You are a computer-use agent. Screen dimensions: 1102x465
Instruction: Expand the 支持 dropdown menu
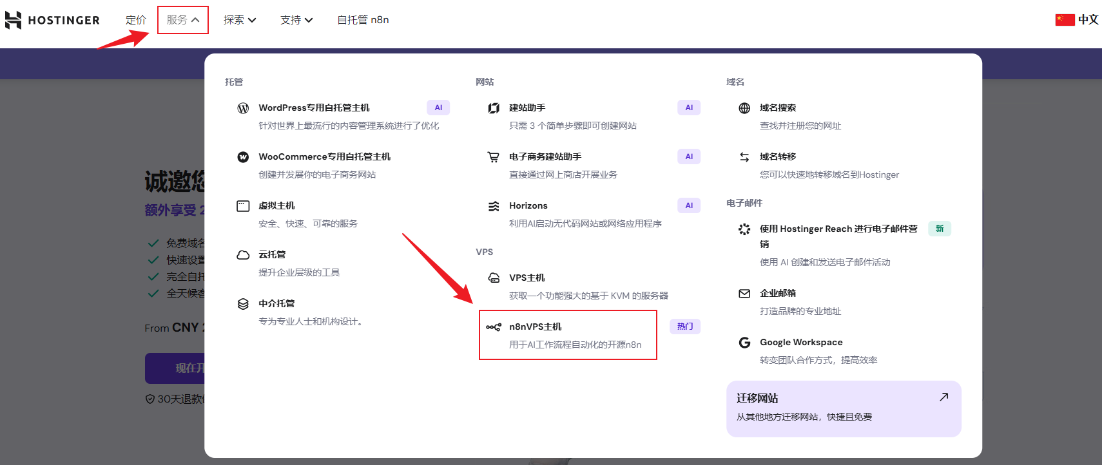tap(296, 20)
